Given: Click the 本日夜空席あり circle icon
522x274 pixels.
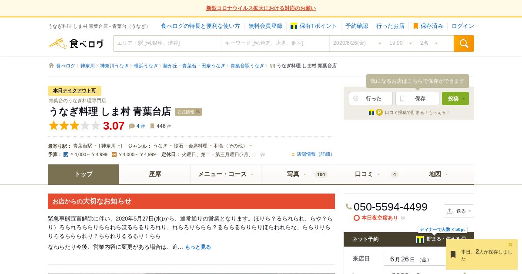Looking at the screenshot, I should click(357, 218).
